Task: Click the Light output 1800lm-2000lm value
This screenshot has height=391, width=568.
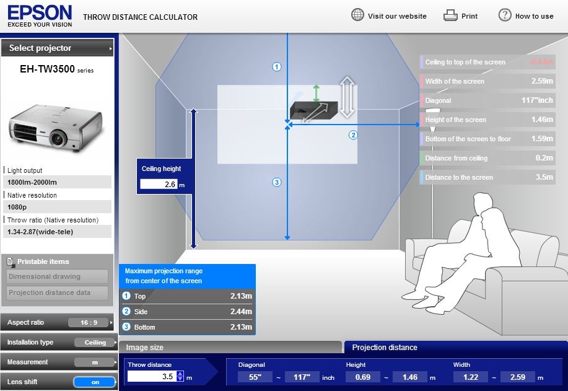Action: point(57,182)
